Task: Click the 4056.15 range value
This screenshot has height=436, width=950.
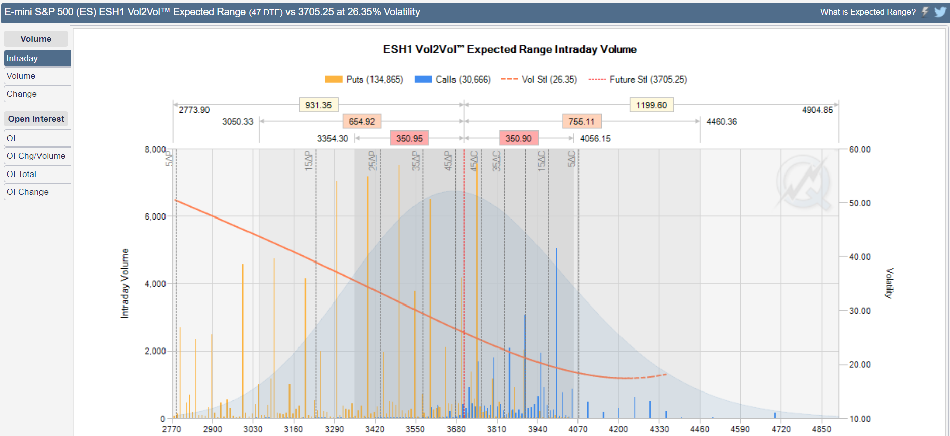Action: [595, 138]
